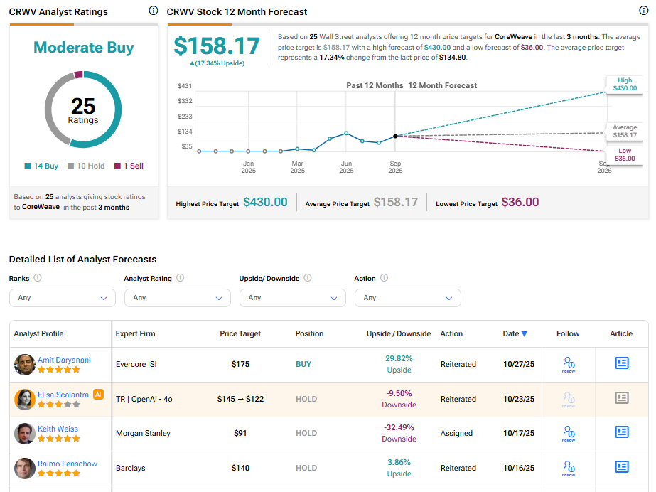Open the Ranks filter dropdown
Viewport: 656px width, 492px height.
pyautogui.click(x=63, y=298)
